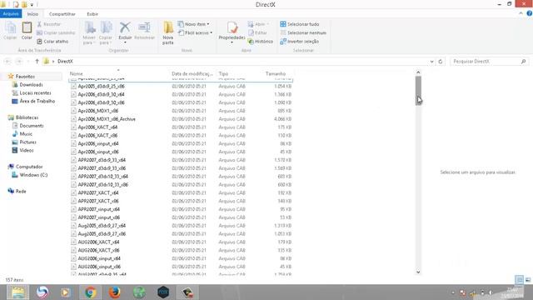533x300 pixels.
Task: Select file Aug2005_d3dx9_27_x86
Action: click(102, 233)
